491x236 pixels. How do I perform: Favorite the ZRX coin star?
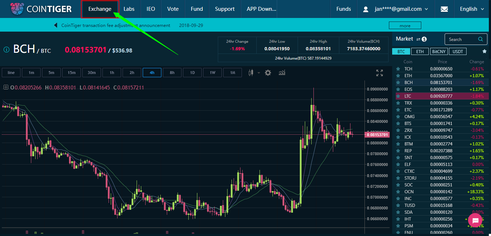[x=398, y=130]
